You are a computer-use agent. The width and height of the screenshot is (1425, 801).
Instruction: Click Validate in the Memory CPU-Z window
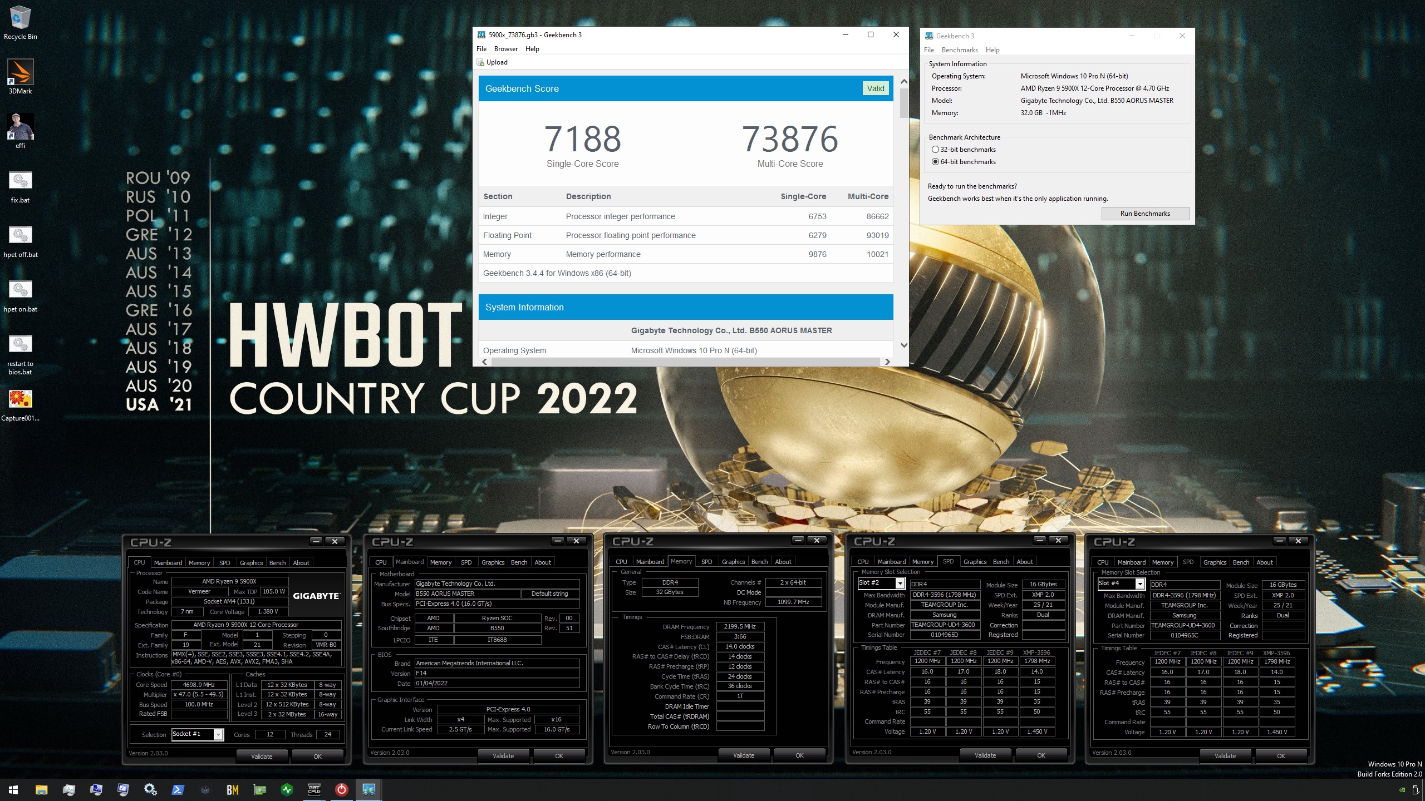tap(744, 755)
